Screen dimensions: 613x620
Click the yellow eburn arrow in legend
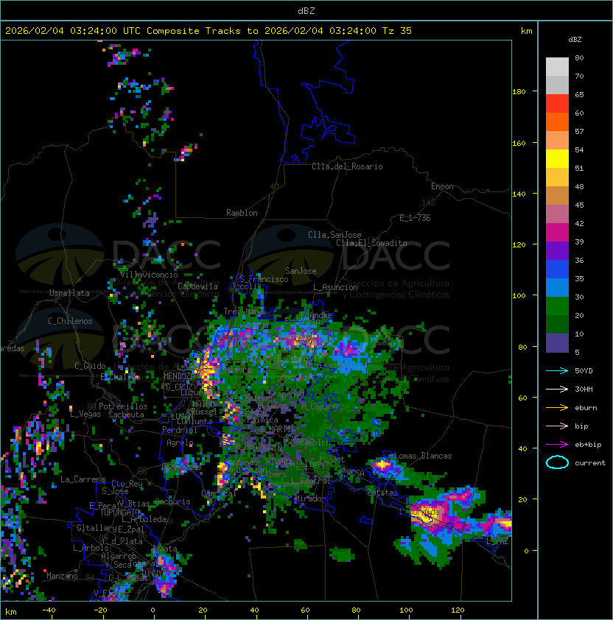point(557,408)
